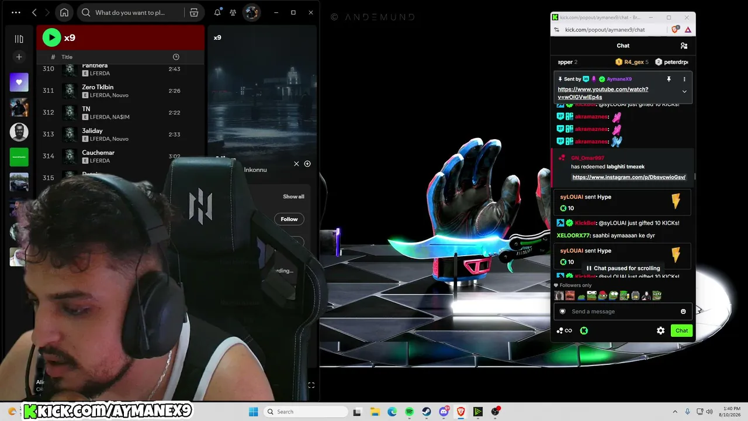Open channel points icon in chat
Image resolution: width=748 pixels, height=421 pixels.
(565, 331)
